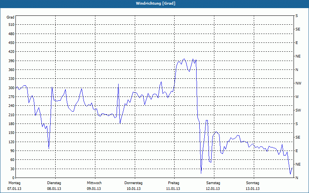Select the date '10.01.13'

tap(134, 189)
